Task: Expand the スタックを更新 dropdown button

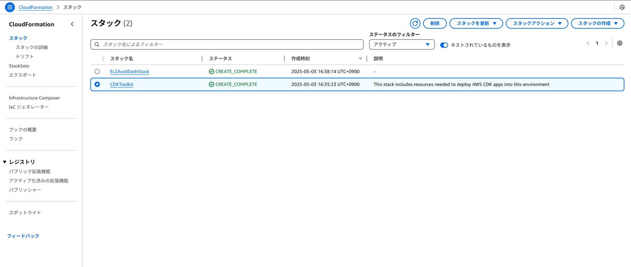Action: (476, 23)
